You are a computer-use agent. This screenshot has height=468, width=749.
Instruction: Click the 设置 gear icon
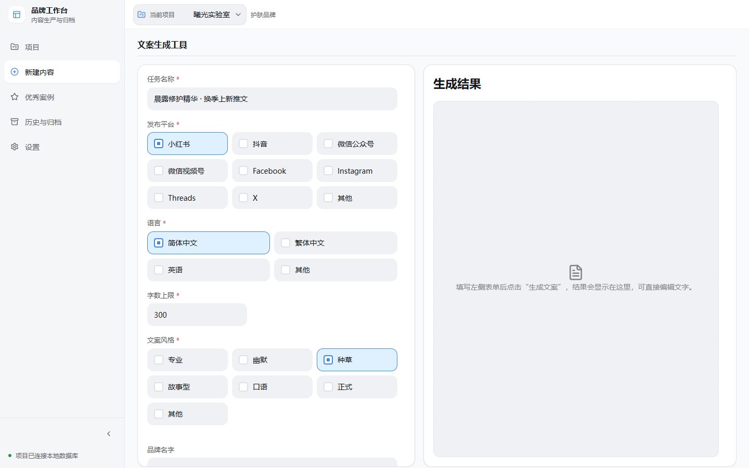(15, 147)
